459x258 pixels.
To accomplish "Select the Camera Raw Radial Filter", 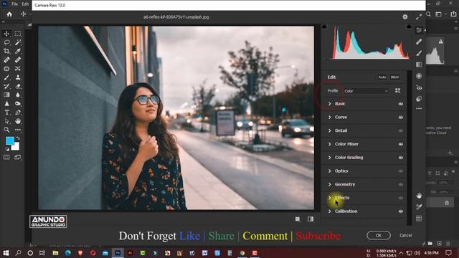I will (x=419, y=76).
